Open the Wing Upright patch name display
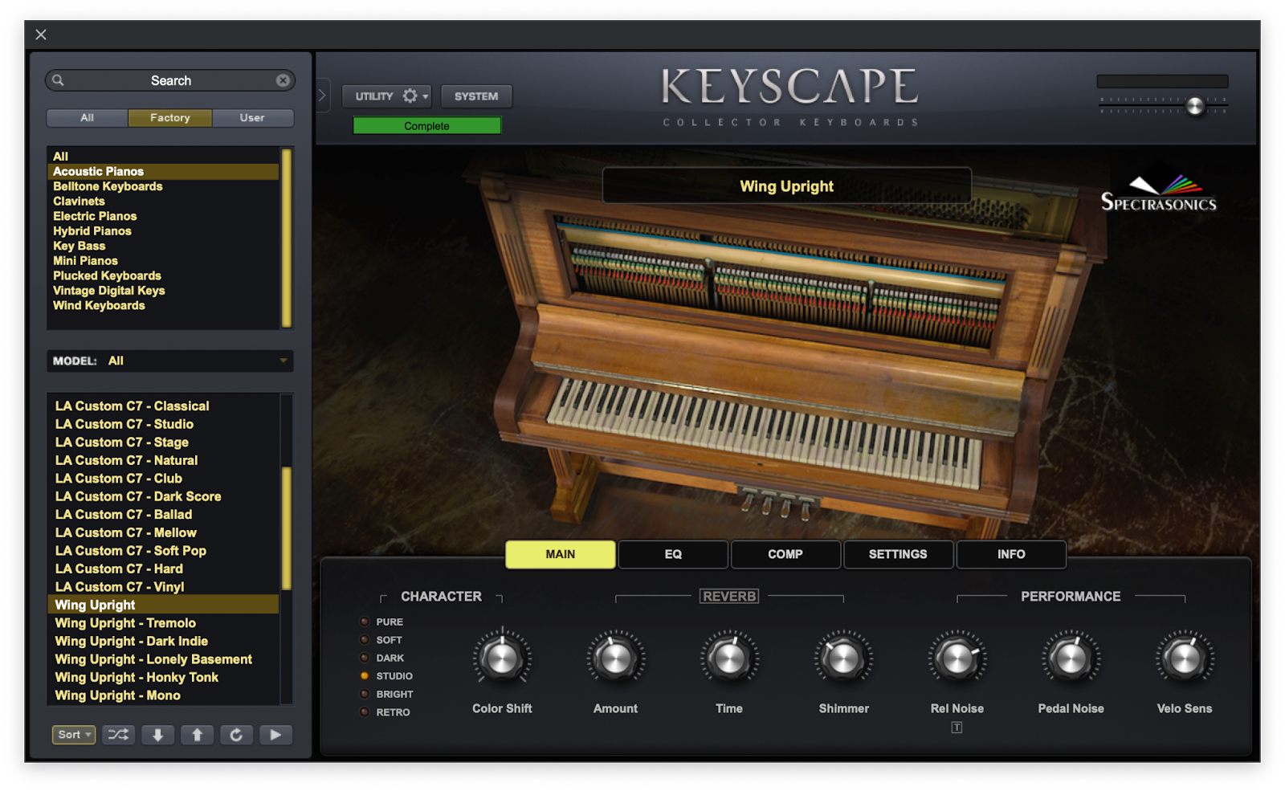Image resolution: width=1285 pixels, height=791 pixels. [786, 186]
